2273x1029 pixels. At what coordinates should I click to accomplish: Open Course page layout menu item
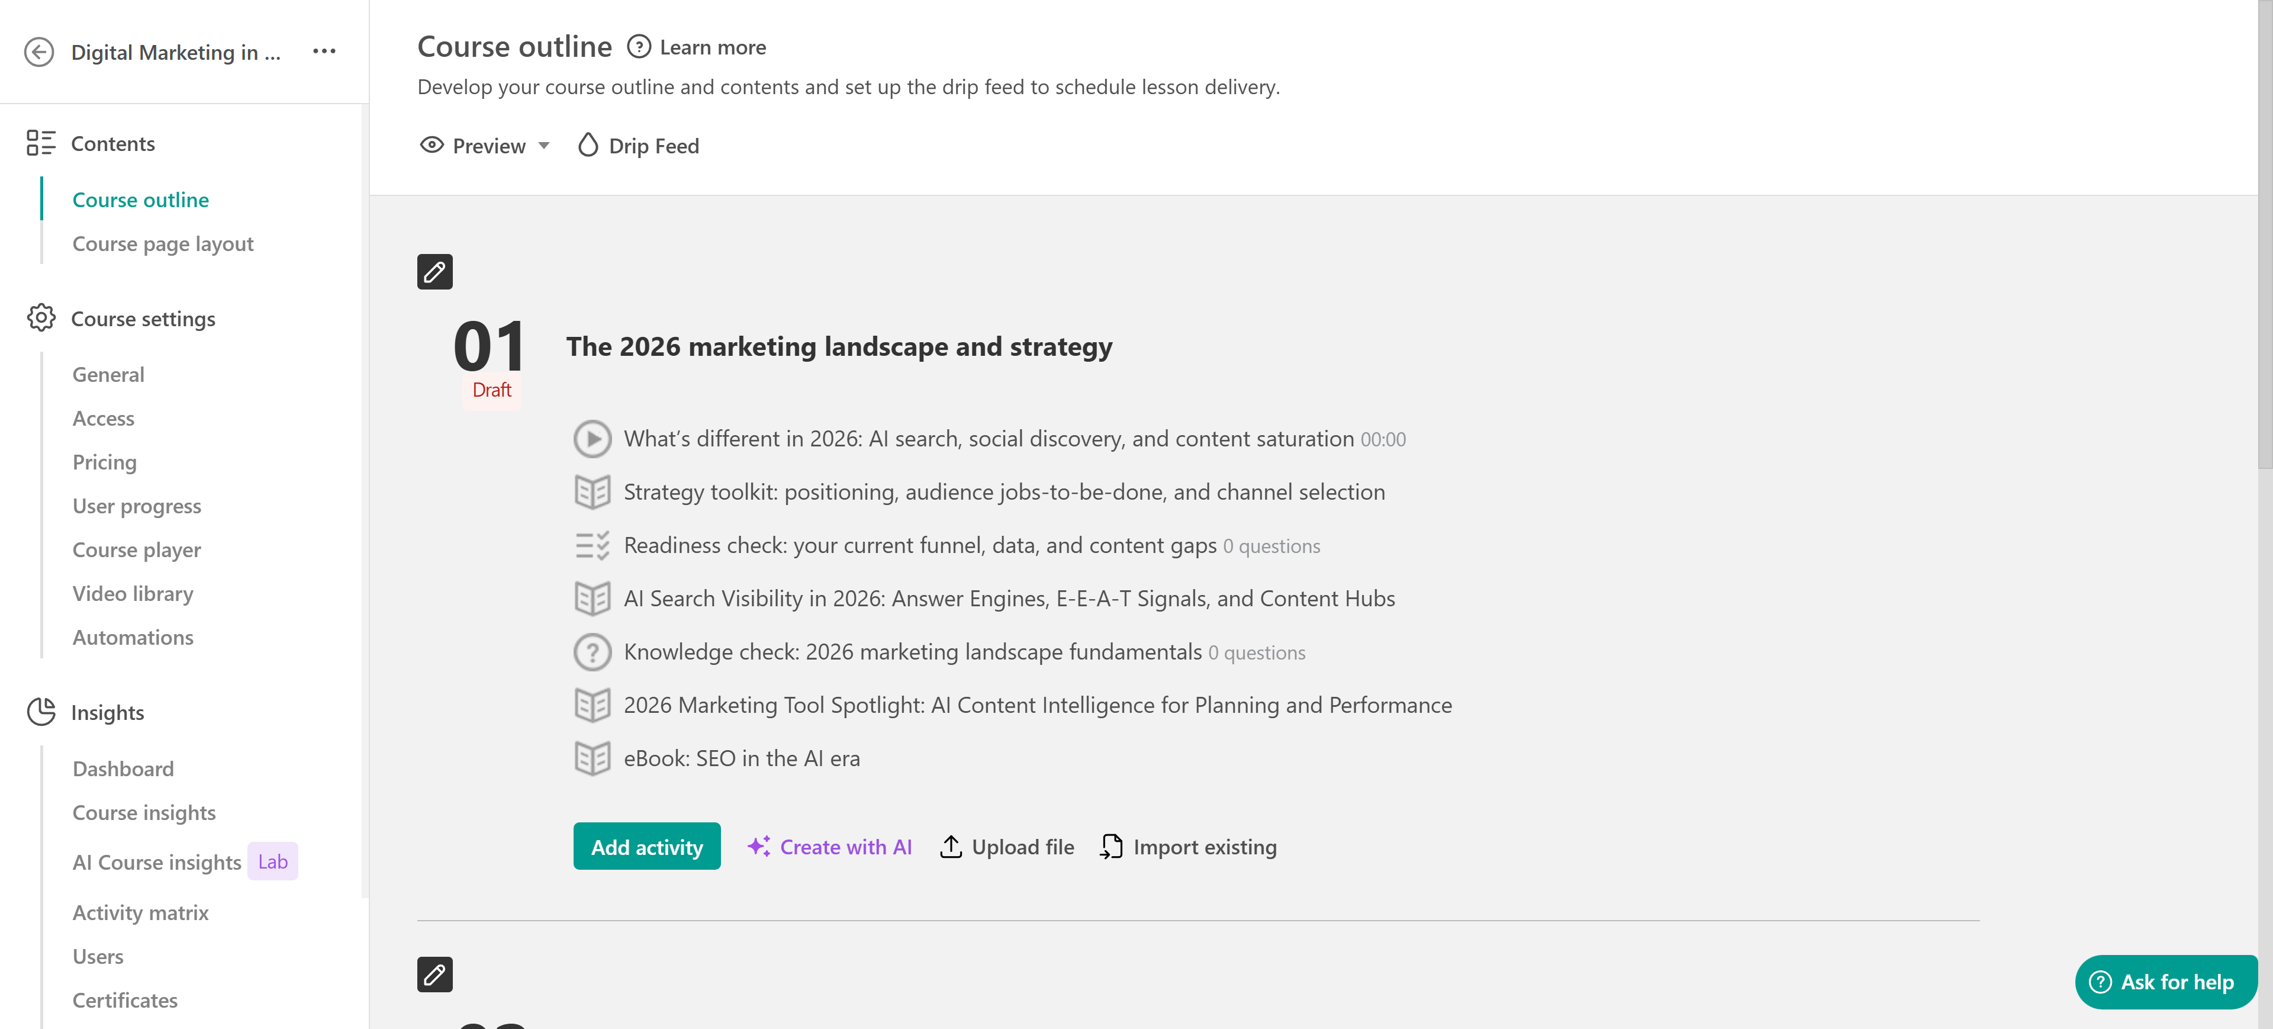(162, 243)
